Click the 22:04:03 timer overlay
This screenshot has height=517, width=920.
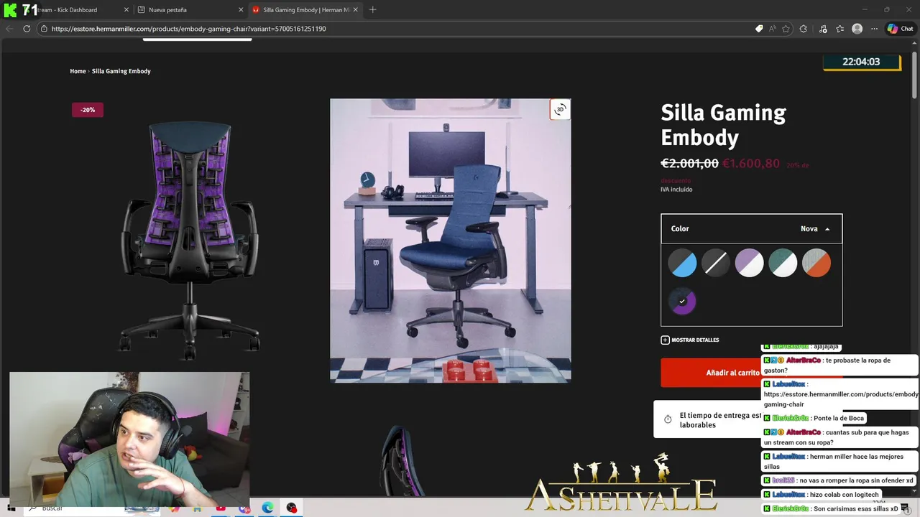click(x=861, y=62)
